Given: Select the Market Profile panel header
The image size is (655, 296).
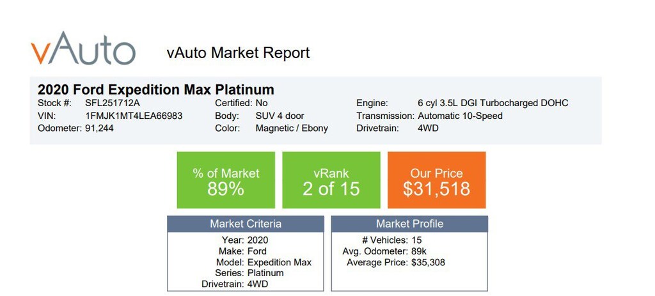Looking at the screenshot, I should pos(409,224).
